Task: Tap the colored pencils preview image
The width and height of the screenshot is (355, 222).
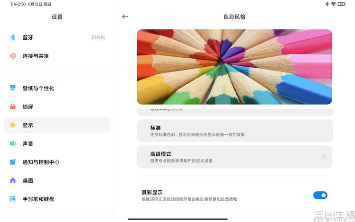Action: [x=234, y=67]
